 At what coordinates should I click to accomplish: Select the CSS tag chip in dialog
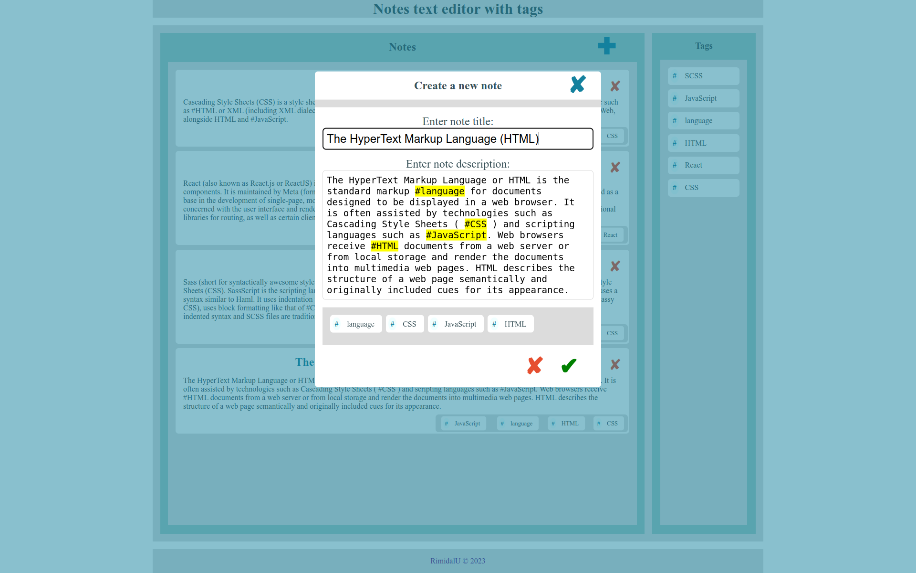pyautogui.click(x=405, y=324)
